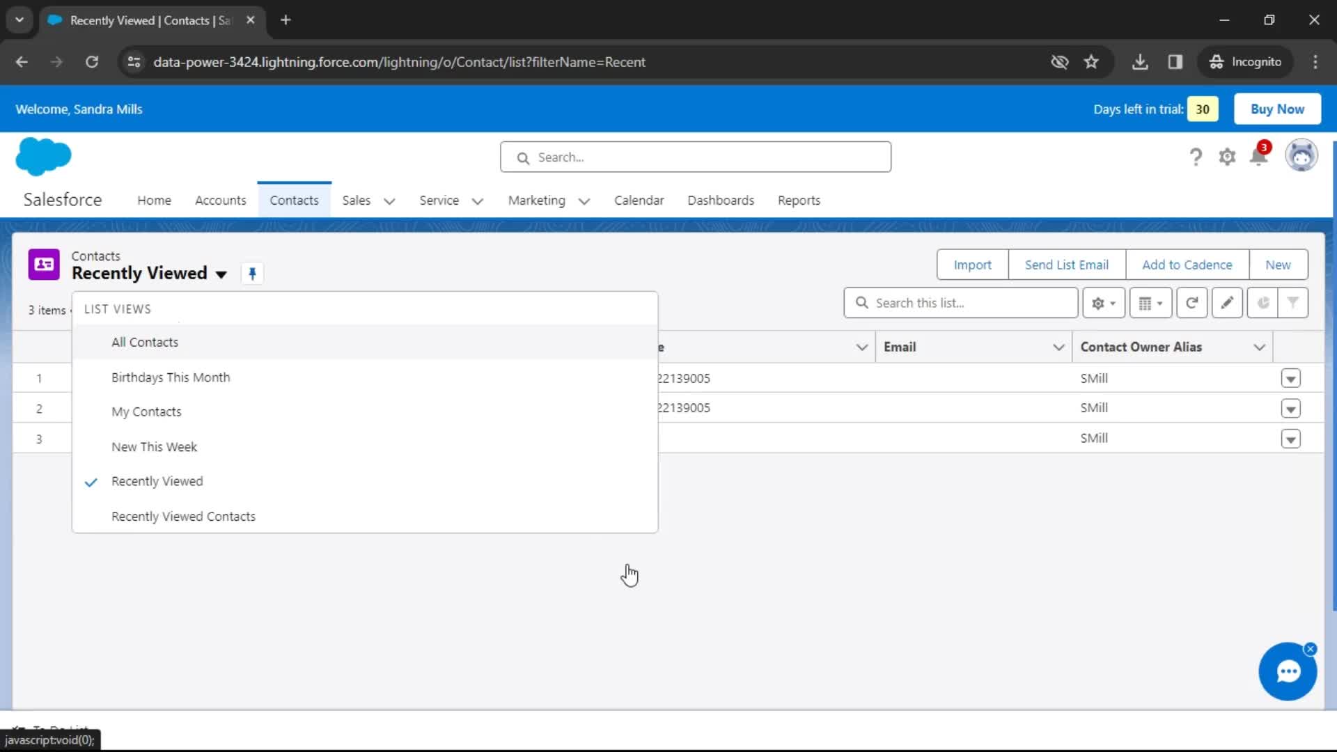Open Contact Owner Alias column menu
The height and width of the screenshot is (752, 1337).
point(1259,347)
